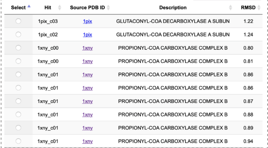Screen dimensions: 268x148
Task: Click sort arrows icon next to Hit
Action: click(60, 8)
